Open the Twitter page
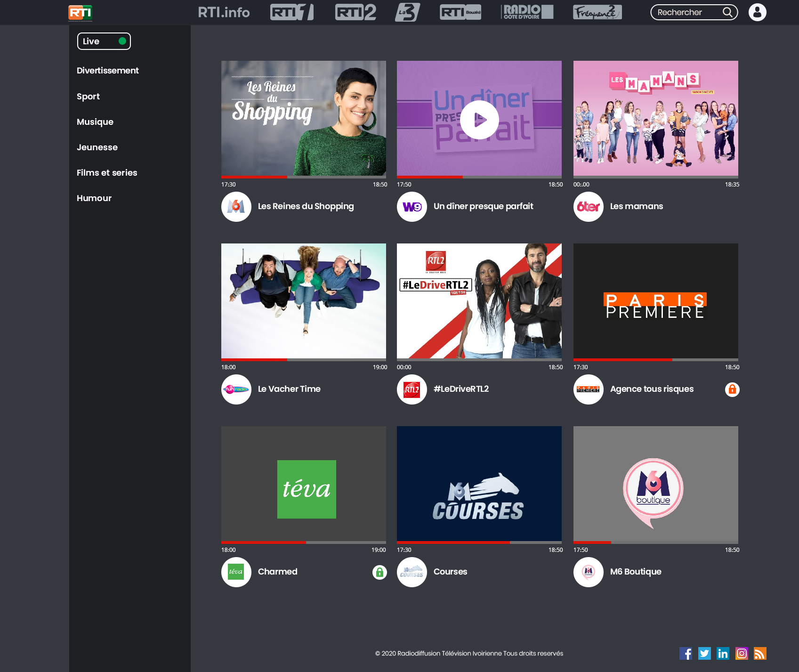This screenshot has height=672, width=799. 704,654
